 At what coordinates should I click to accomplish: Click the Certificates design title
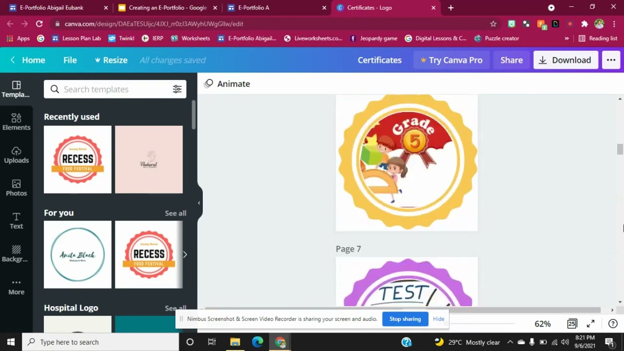(380, 60)
